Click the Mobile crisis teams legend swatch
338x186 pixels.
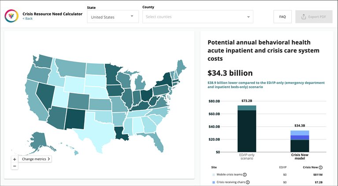coord(214,175)
